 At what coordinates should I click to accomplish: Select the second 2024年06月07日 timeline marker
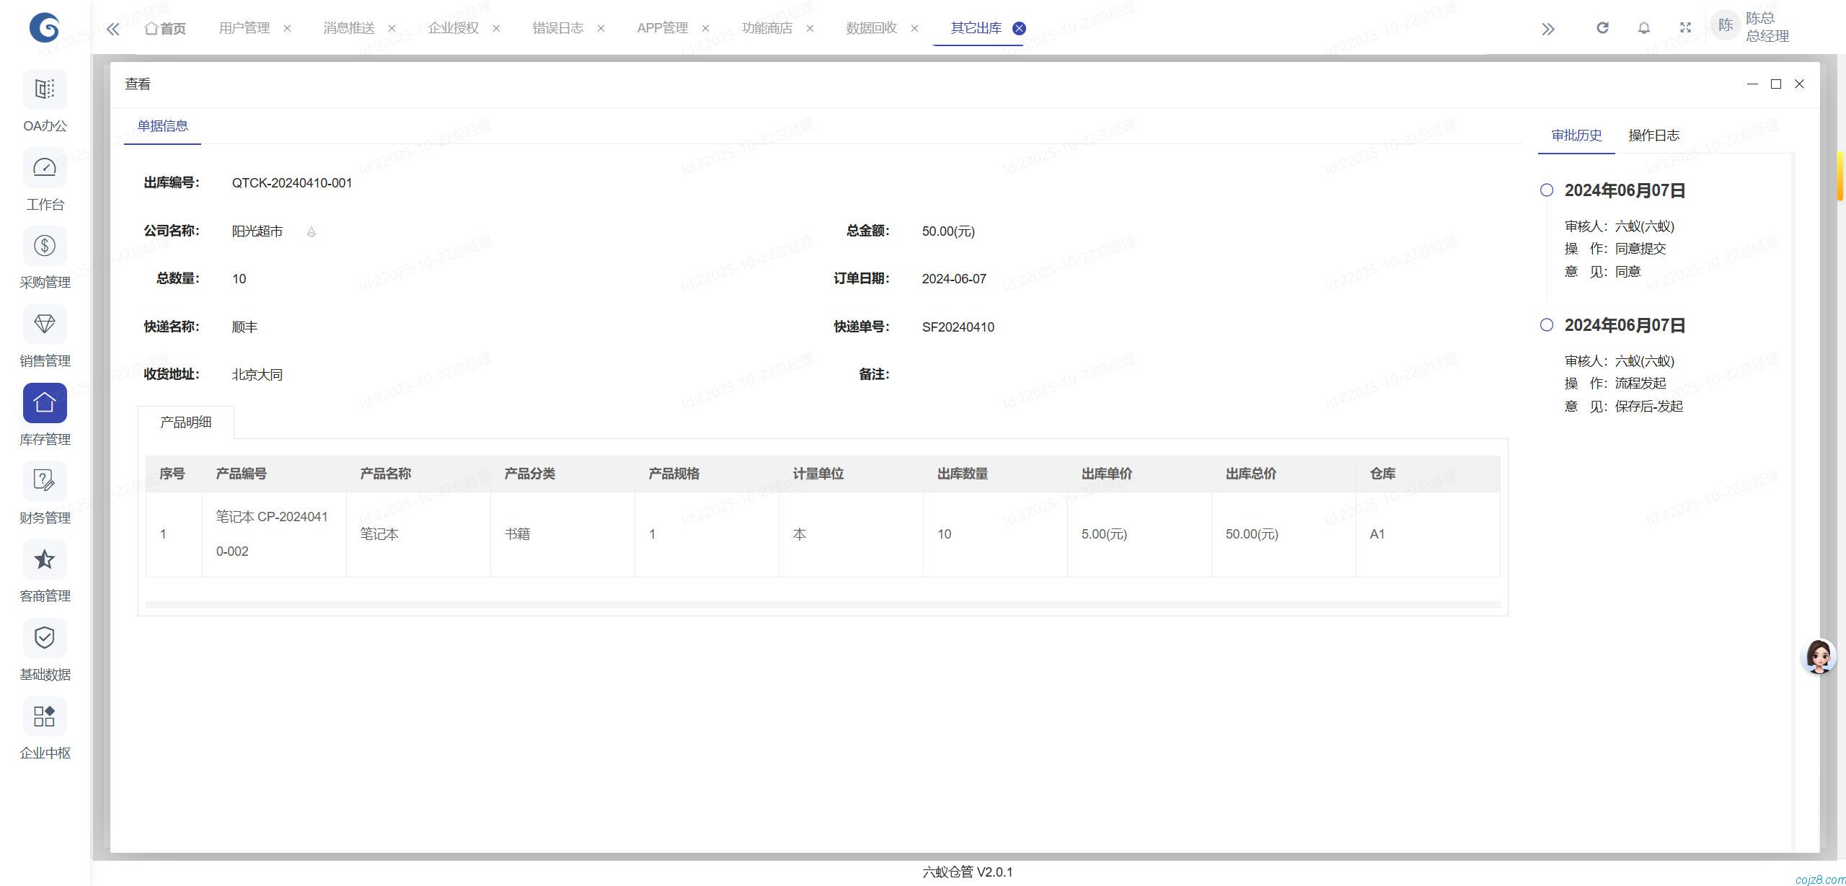[x=1546, y=324]
